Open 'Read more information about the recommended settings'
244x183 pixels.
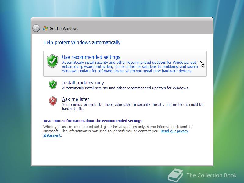point(93,121)
